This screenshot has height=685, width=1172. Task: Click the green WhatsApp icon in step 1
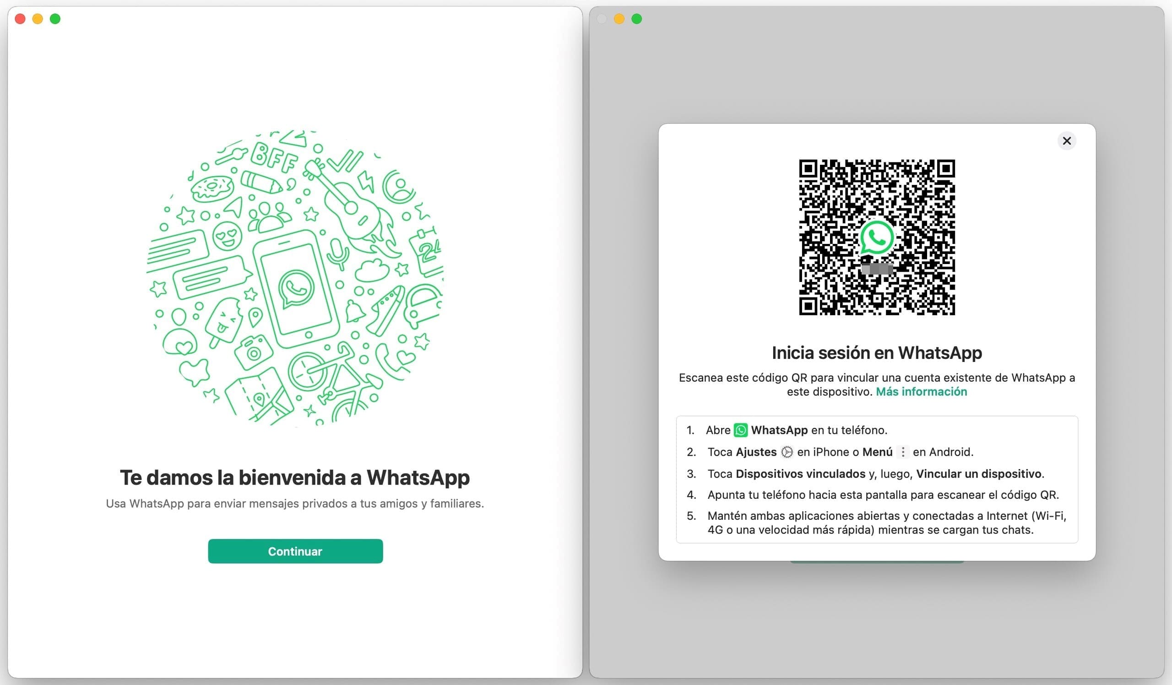click(740, 430)
